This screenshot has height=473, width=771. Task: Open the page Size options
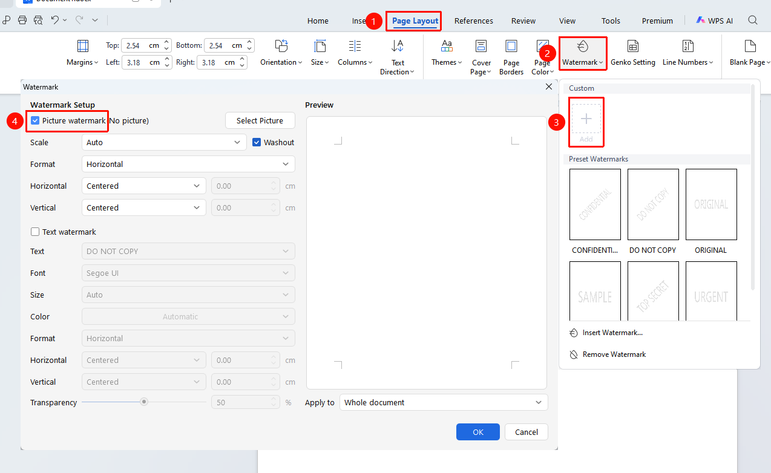(320, 54)
